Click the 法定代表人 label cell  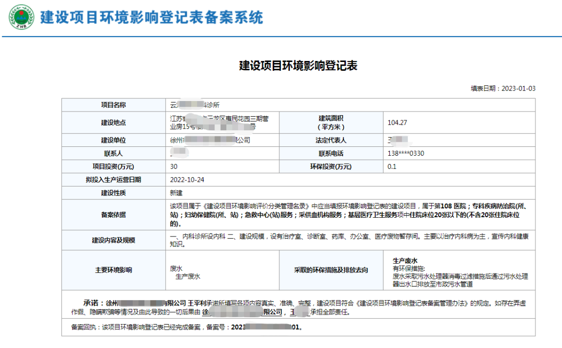(331, 141)
